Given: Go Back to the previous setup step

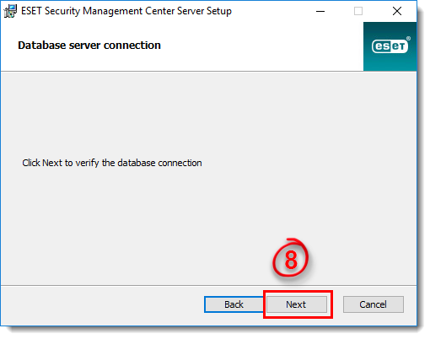Looking at the screenshot, I should (234, 304).
